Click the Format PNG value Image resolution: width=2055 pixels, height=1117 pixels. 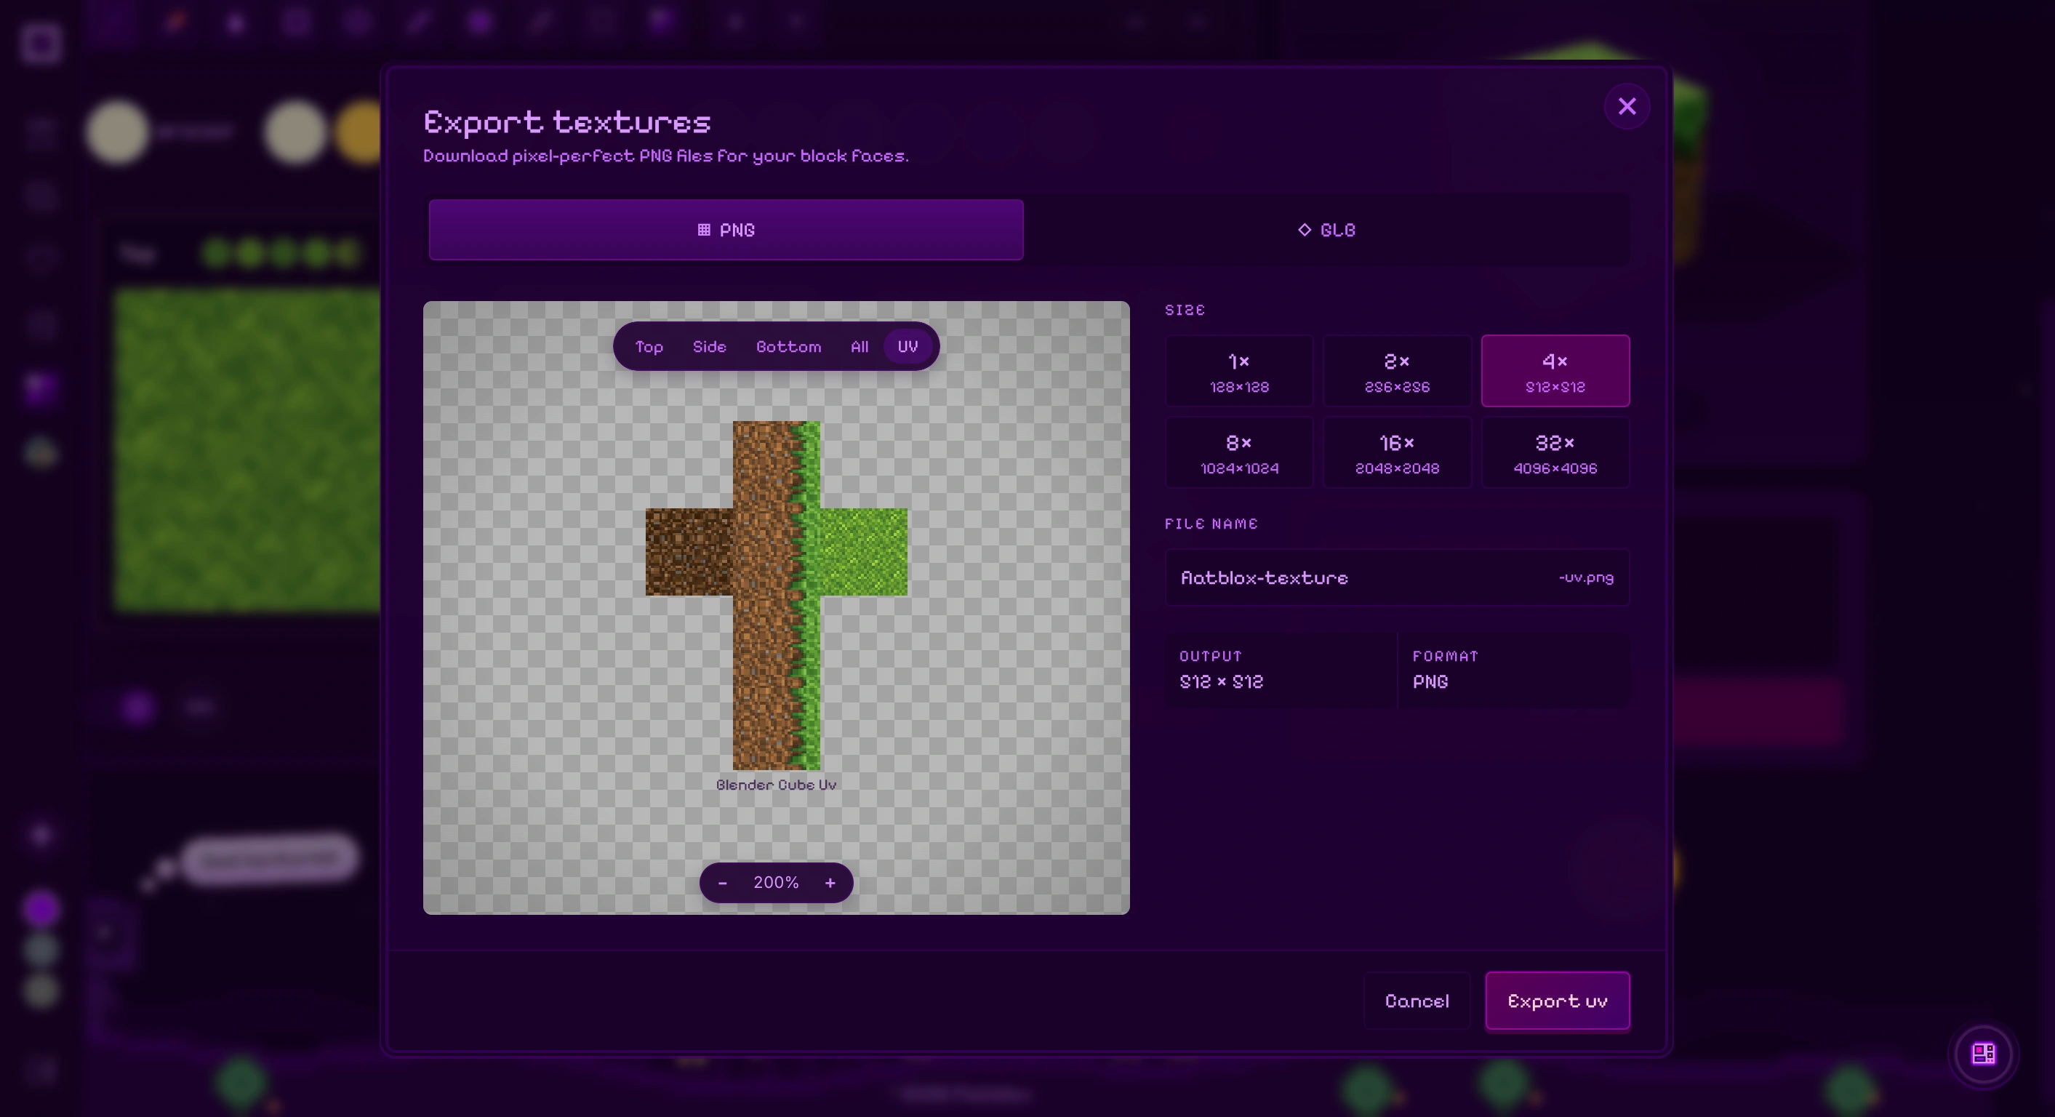pos(1430,682)
